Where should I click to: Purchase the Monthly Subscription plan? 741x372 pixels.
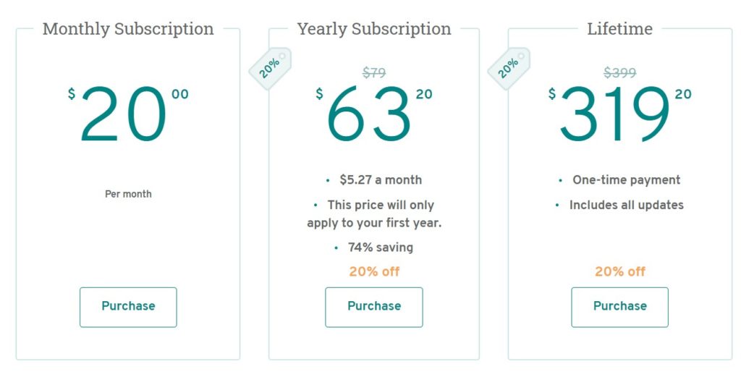[x=128, y=308]
